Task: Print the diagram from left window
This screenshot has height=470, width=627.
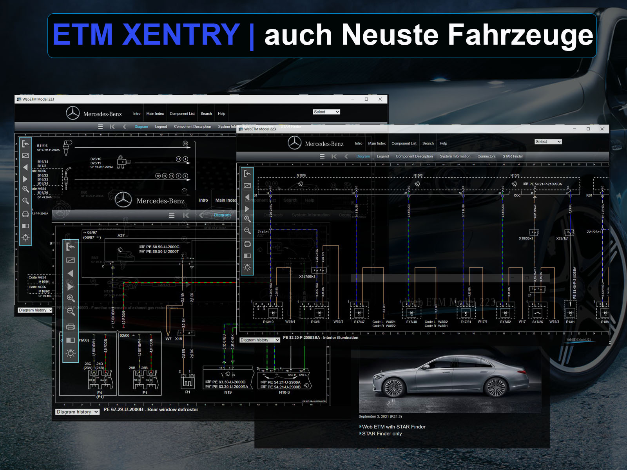Action: (x=25, y=214)
